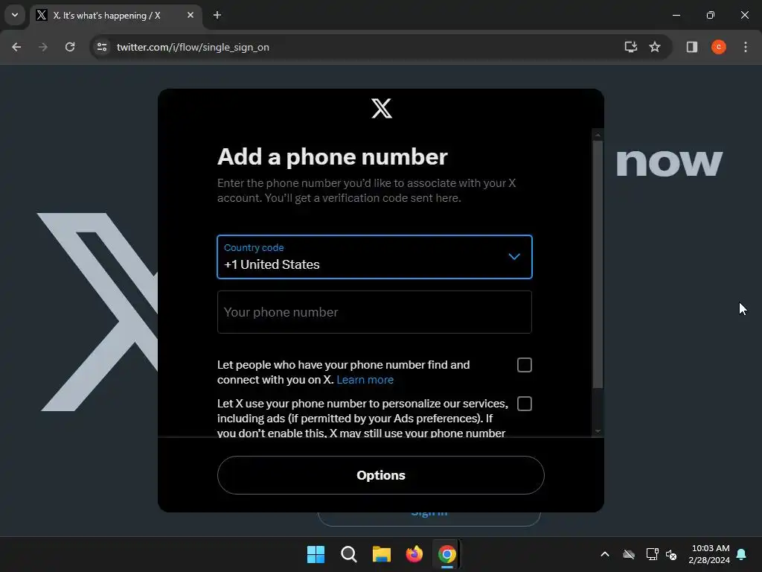Check let people find you by phone
The width and height of the screenshot is (762, 572).
525,365
